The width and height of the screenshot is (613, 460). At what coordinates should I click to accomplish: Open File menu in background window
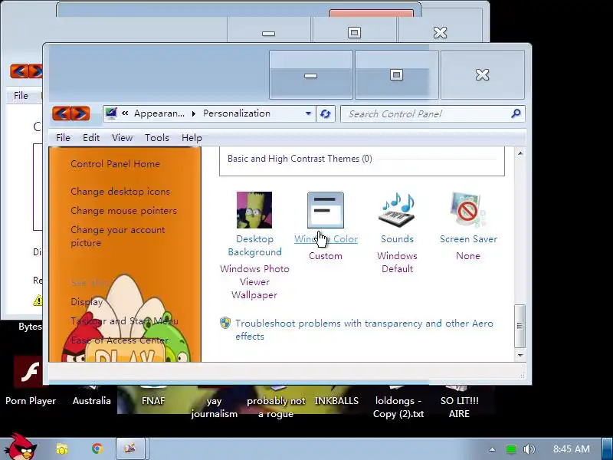pos(21,95)
